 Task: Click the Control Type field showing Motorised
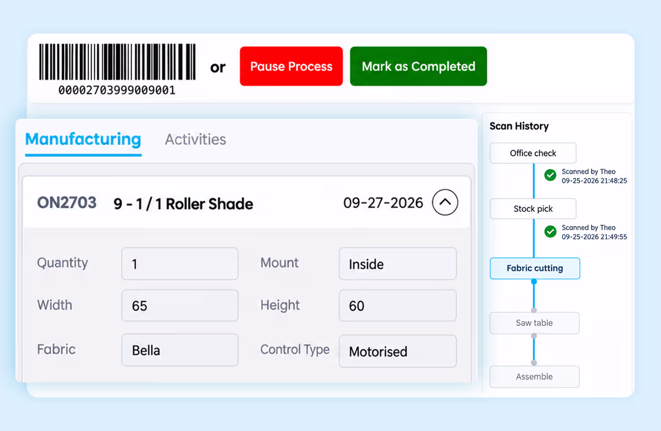point(397,351)
